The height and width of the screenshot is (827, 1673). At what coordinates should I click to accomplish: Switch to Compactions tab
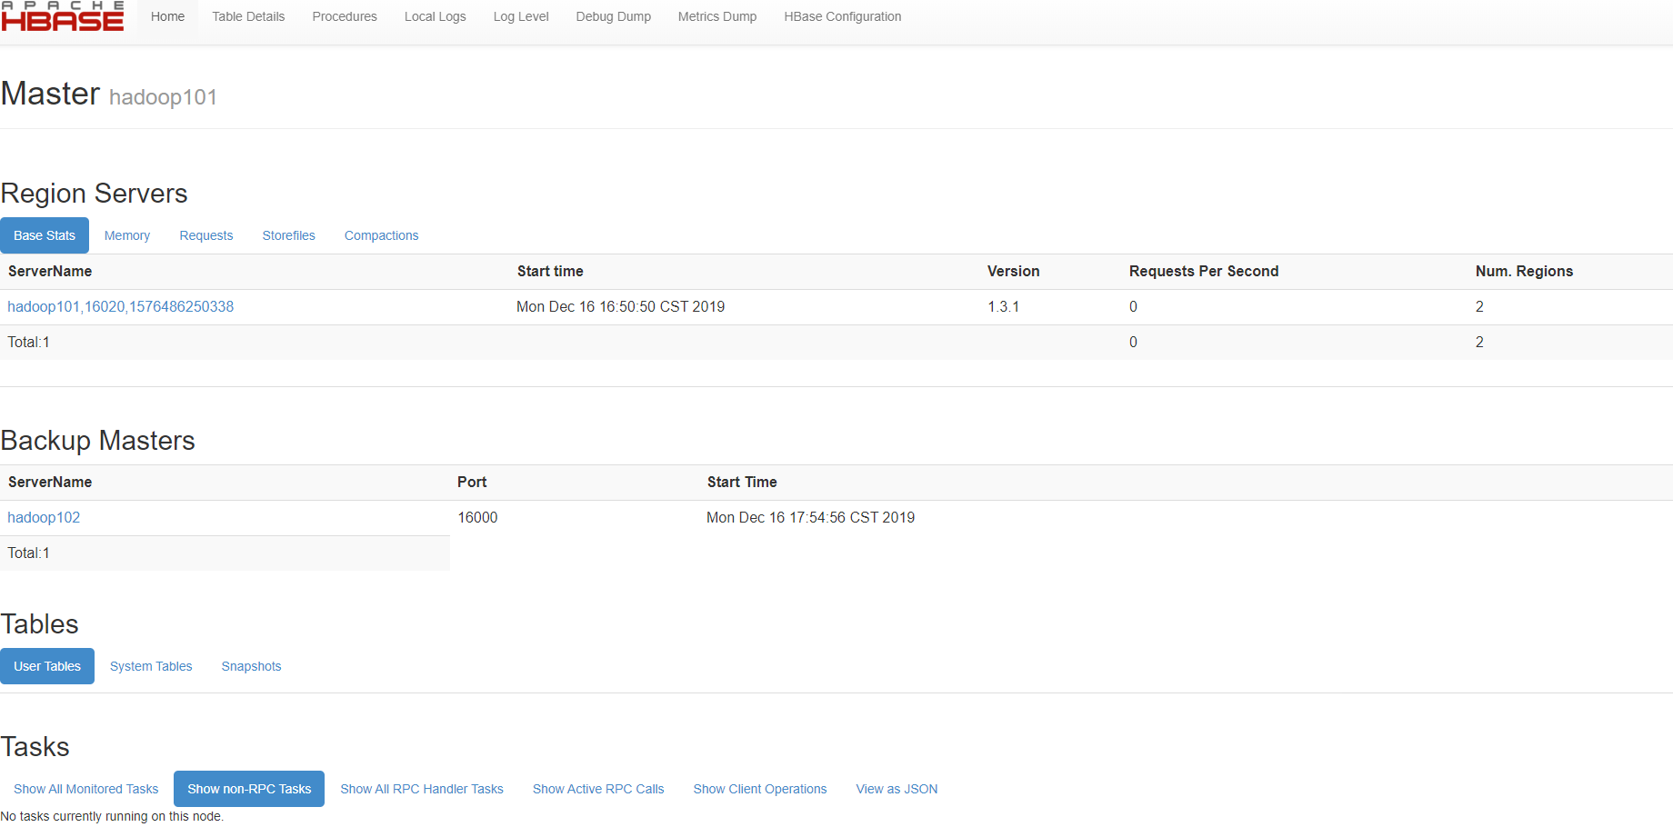click(381, 235)
